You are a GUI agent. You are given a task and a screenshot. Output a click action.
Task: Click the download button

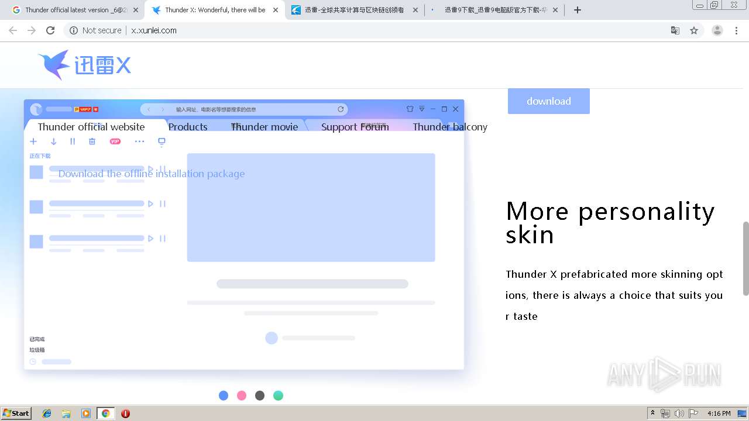[x=548, y=101]
